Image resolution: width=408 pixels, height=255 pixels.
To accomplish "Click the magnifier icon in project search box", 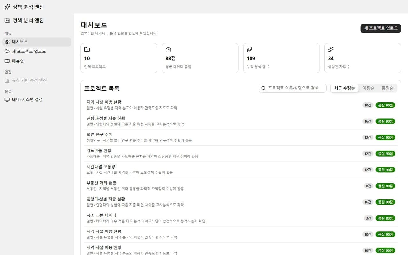I will [264, 88].
